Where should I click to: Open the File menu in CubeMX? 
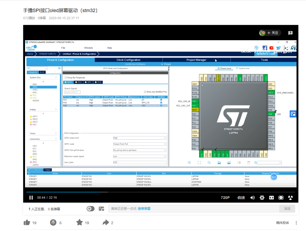(63, 48)
